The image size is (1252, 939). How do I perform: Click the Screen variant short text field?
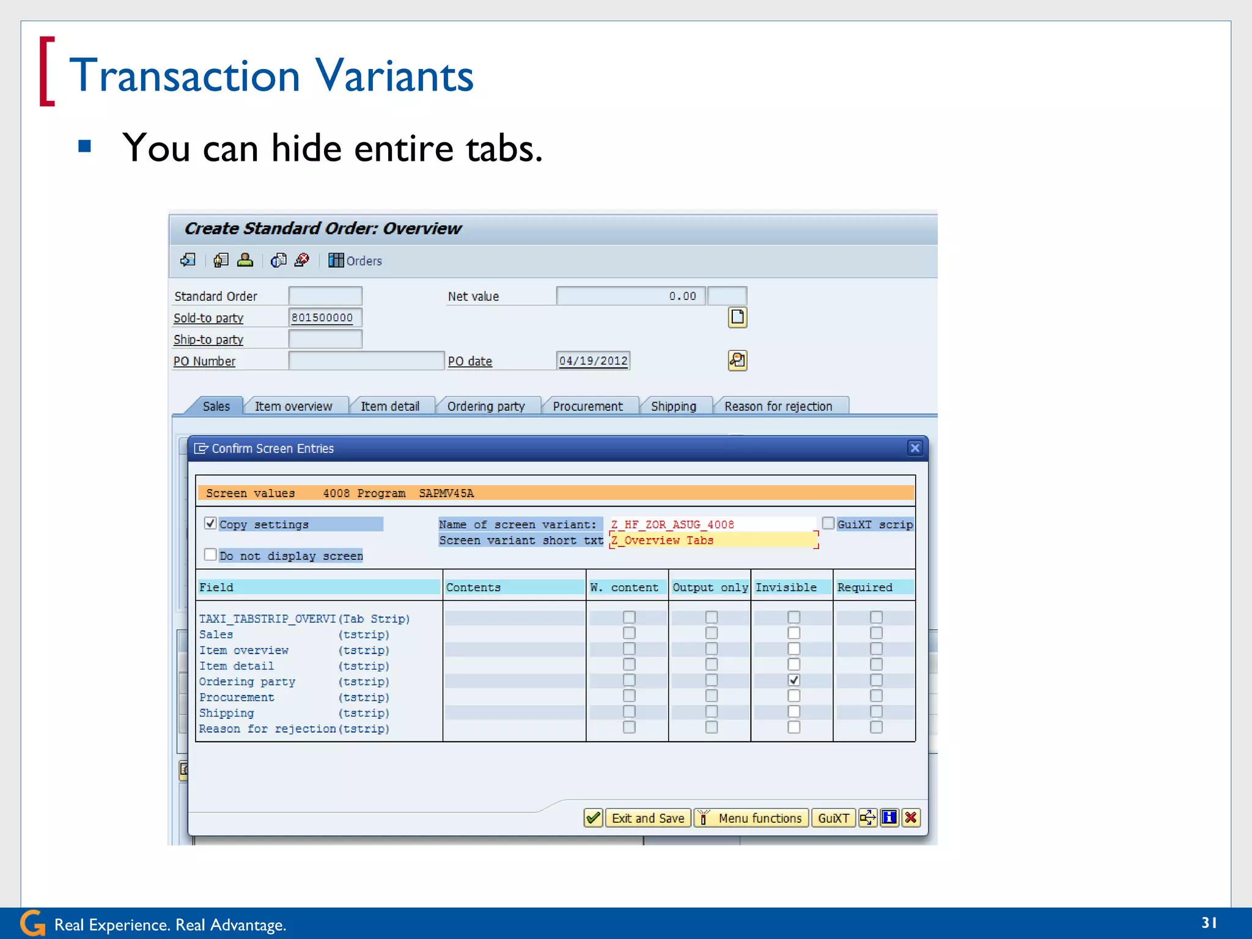pyautogui.click(x=712, y=540)
